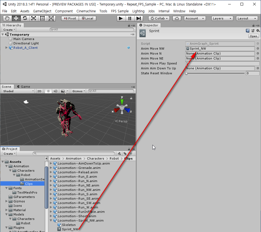The image size is (261, 232).
Task: Open the Collab dropdown
Action: tap(159, 18)
